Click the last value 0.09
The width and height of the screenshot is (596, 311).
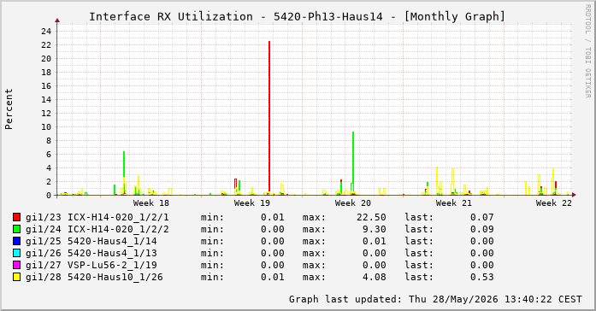482,229
